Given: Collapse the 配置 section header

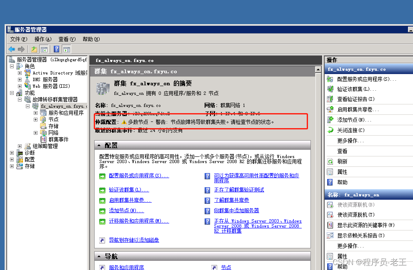Looking at the screenshot, I should 99,146.
